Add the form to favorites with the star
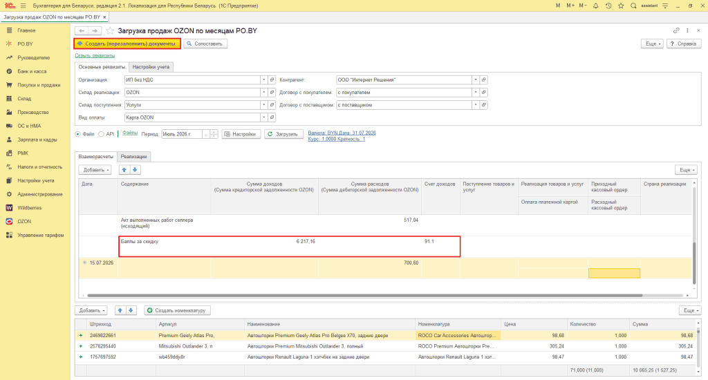The height and width of the screenshot is (380, 708). (110, 30)
